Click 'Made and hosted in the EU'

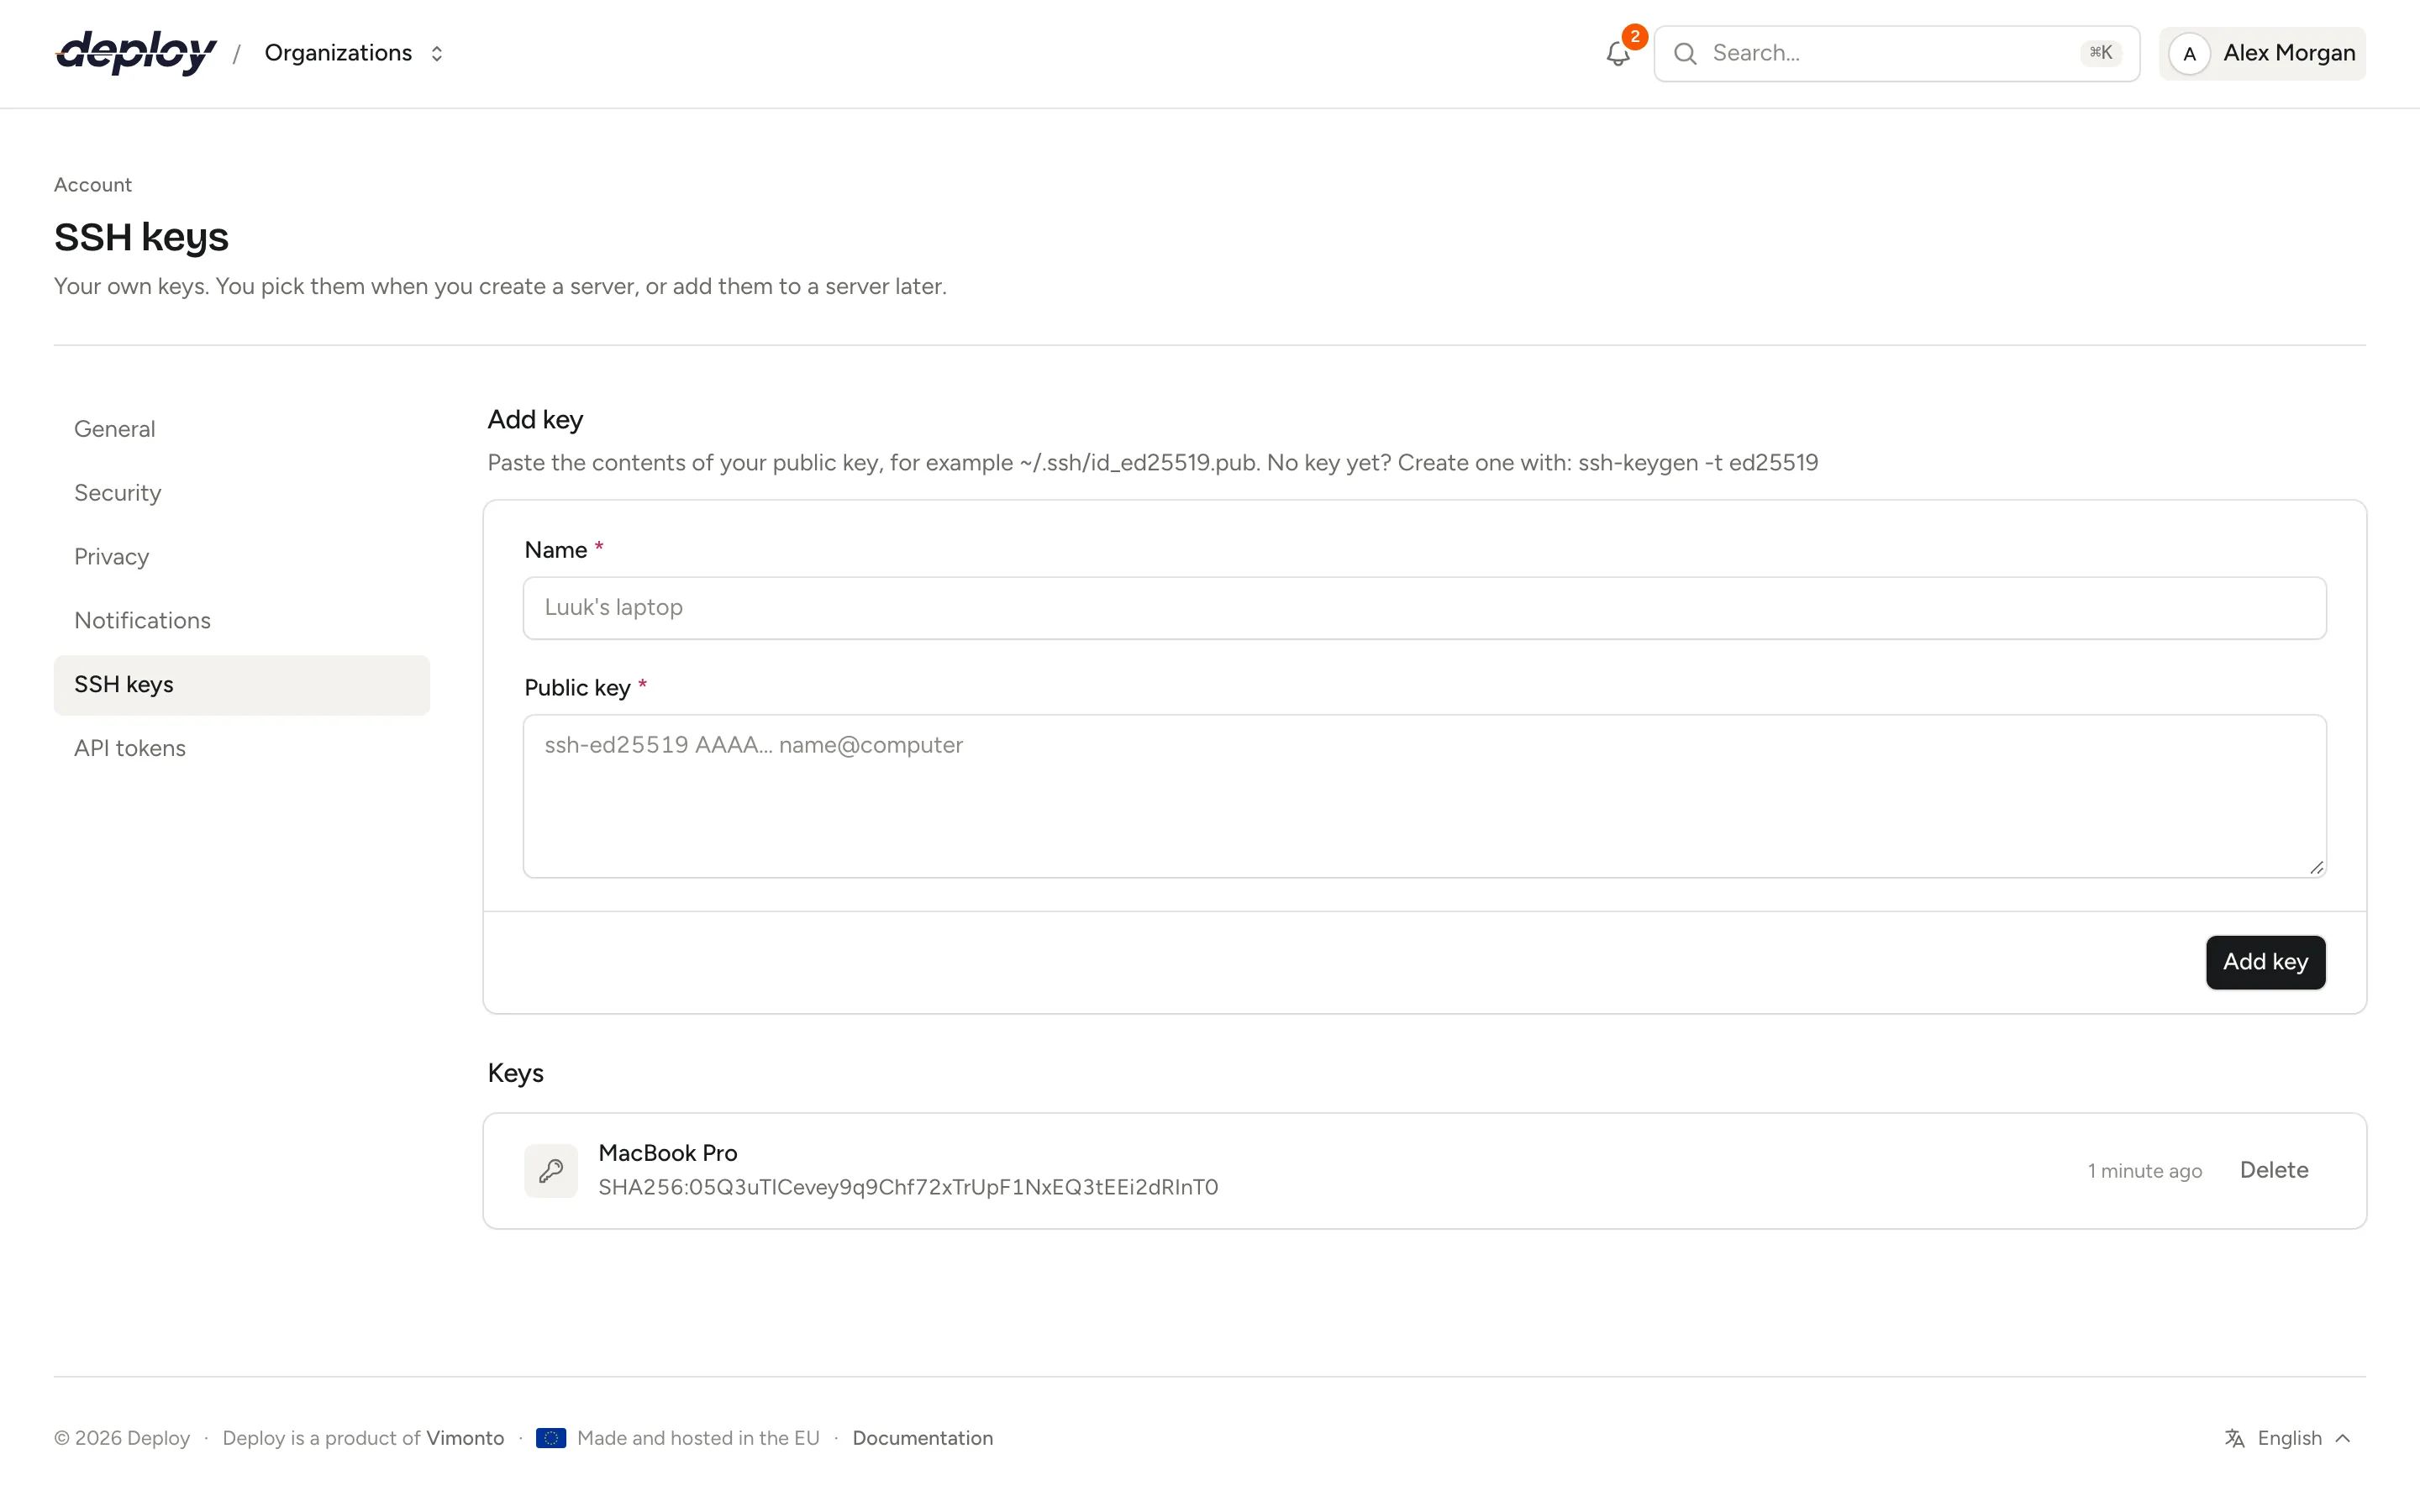pyautogui.click(x=698, y=1438)
